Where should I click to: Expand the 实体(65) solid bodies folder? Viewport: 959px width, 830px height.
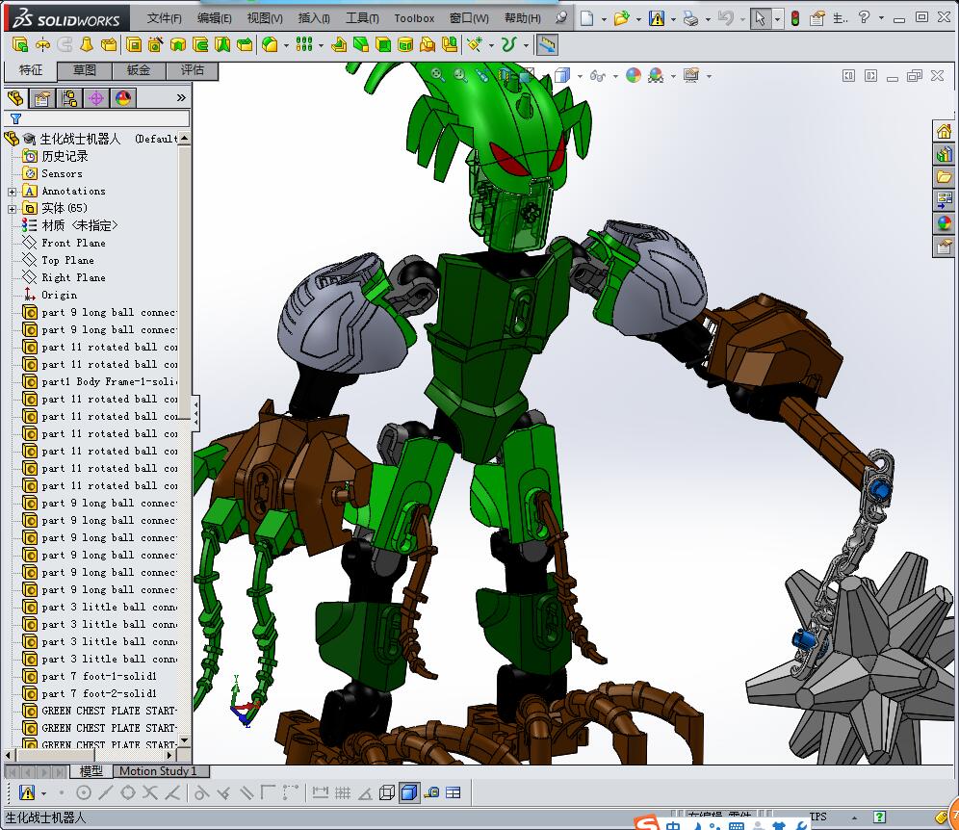[x=12, y=209]
